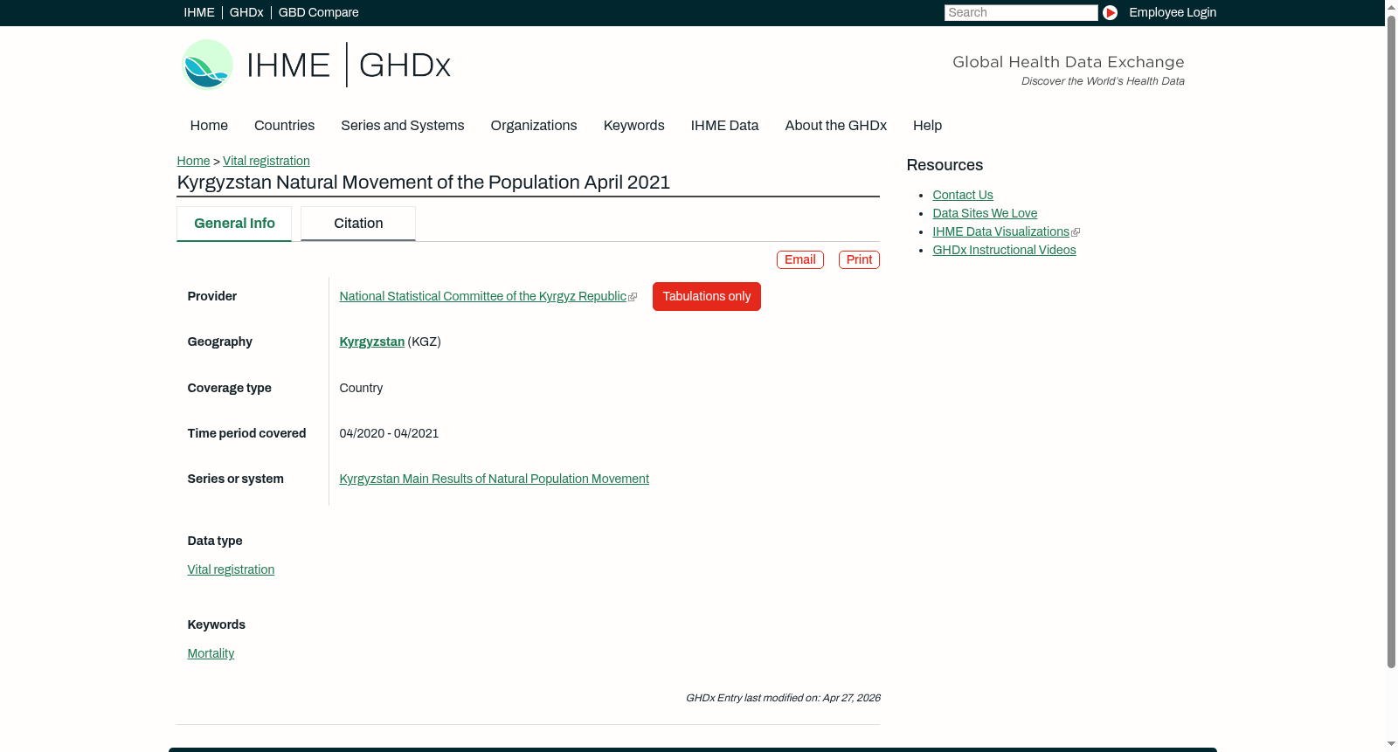Click the Email button

point(800,259)
